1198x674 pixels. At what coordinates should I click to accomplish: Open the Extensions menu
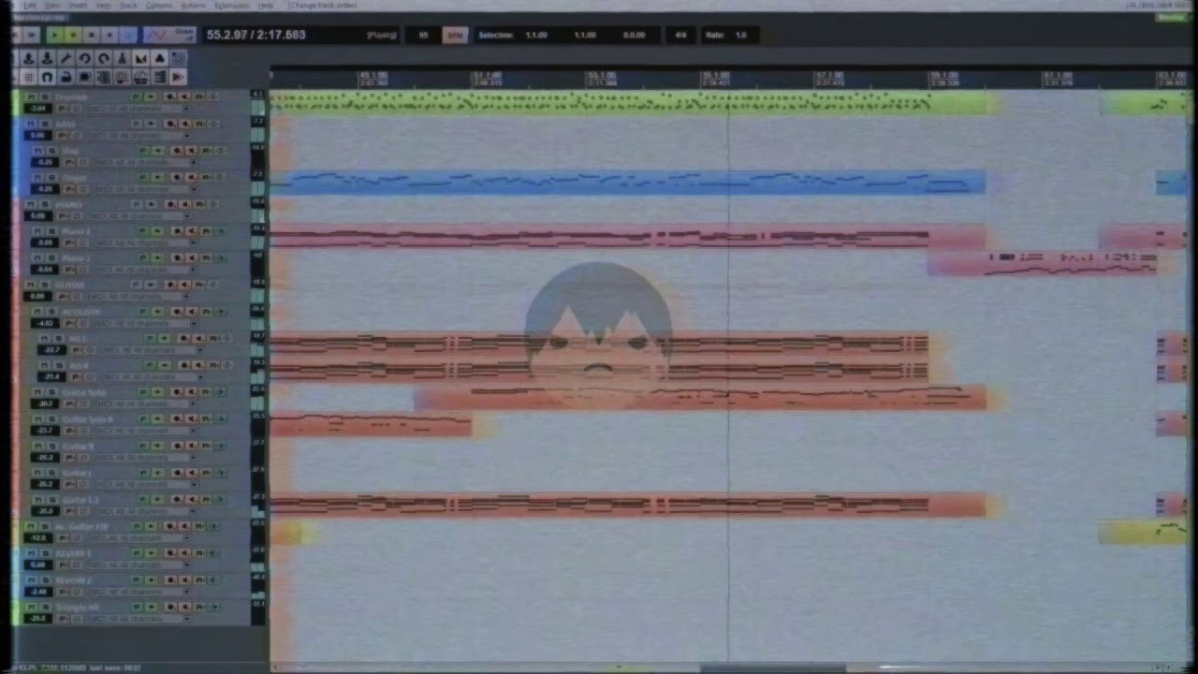pyautogui.click(x=230, y=6)
